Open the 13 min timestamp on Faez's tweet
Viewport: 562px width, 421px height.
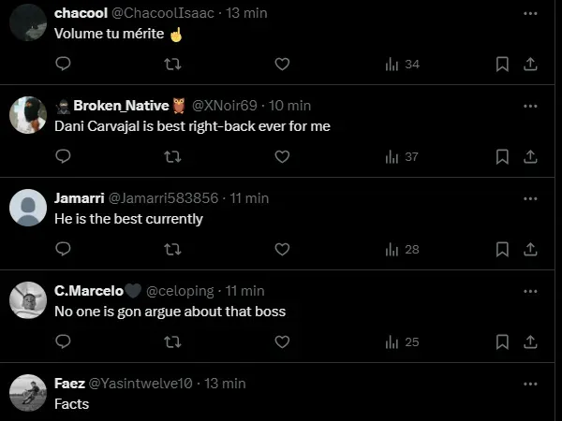coord(225,384)
